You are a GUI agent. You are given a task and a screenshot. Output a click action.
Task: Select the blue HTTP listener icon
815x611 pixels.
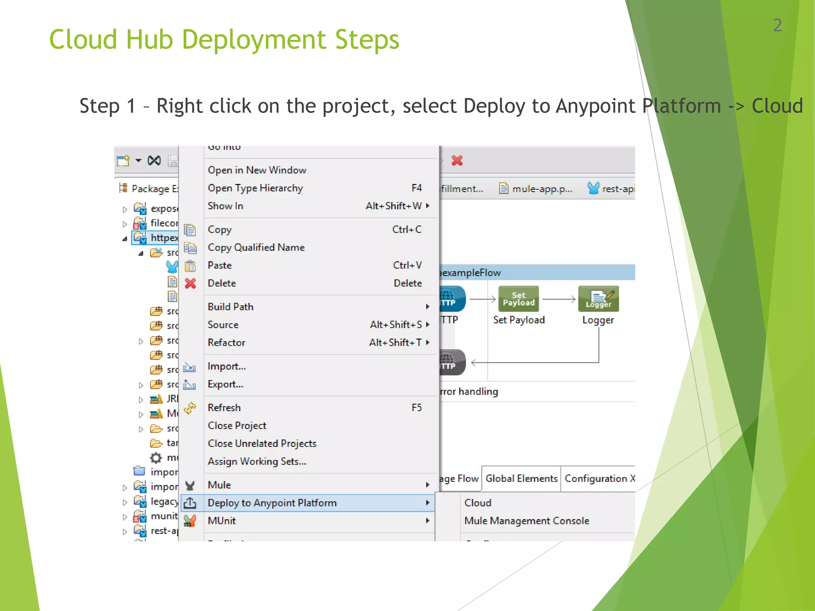click(x=452, y=299)
